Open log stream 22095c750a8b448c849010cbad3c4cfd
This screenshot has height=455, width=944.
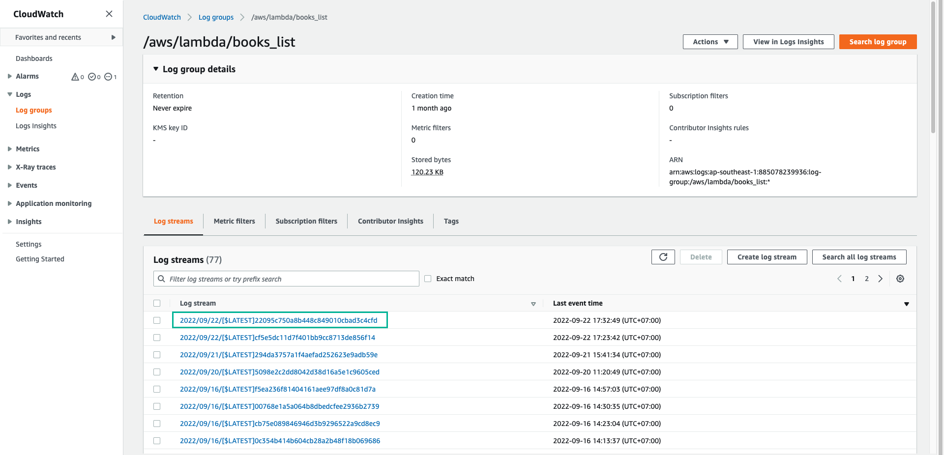[x=279, y=320]
